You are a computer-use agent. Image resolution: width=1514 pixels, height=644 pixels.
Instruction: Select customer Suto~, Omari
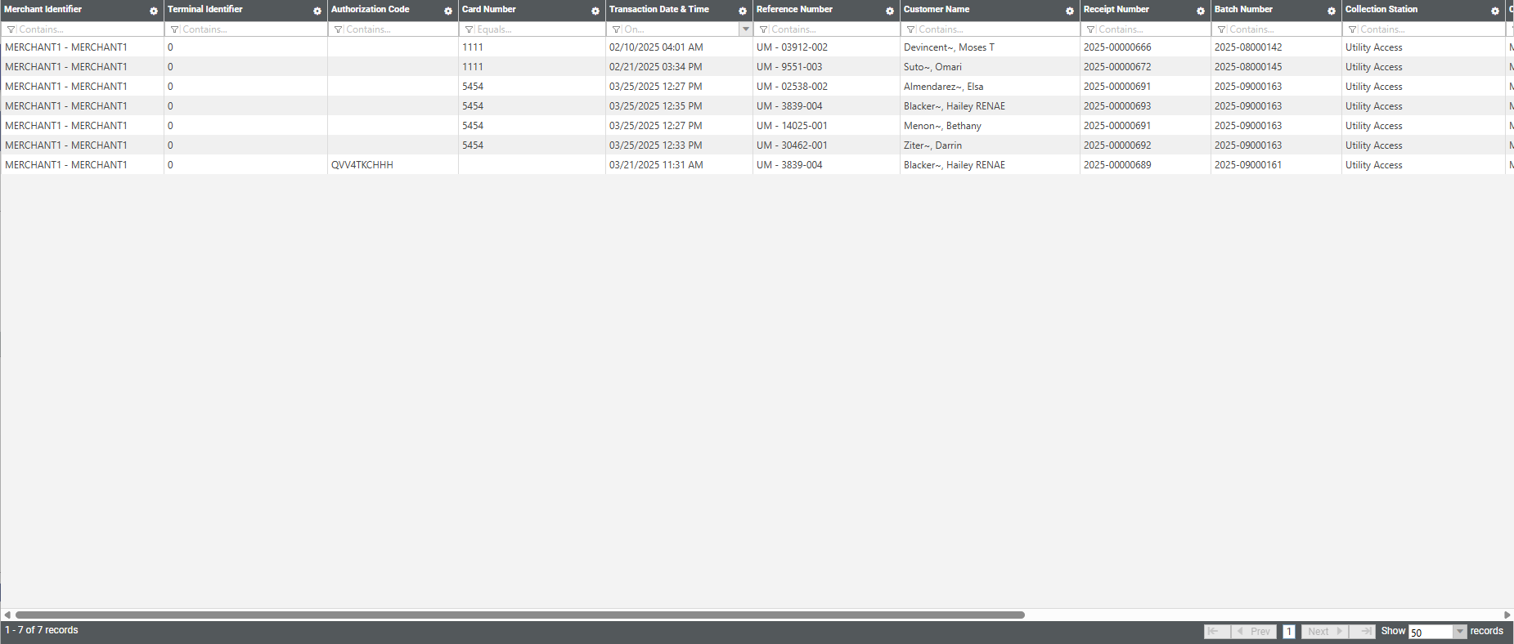[932, 67]
